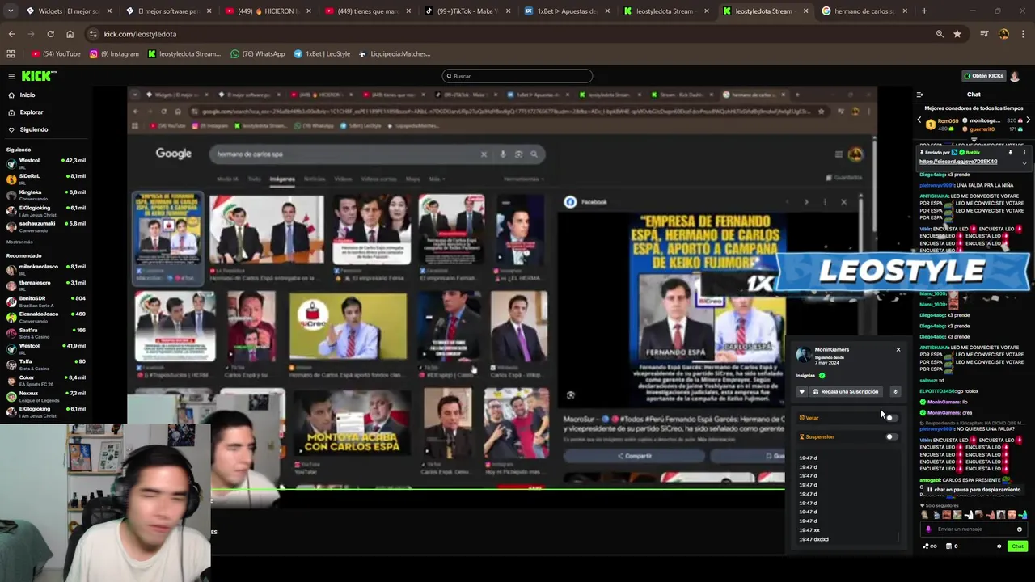This screenshot has height=582, width=1035.
Task: Open sachauzumaki channel in sidebar
Action: pyautogui.click(x=49, y=226)
